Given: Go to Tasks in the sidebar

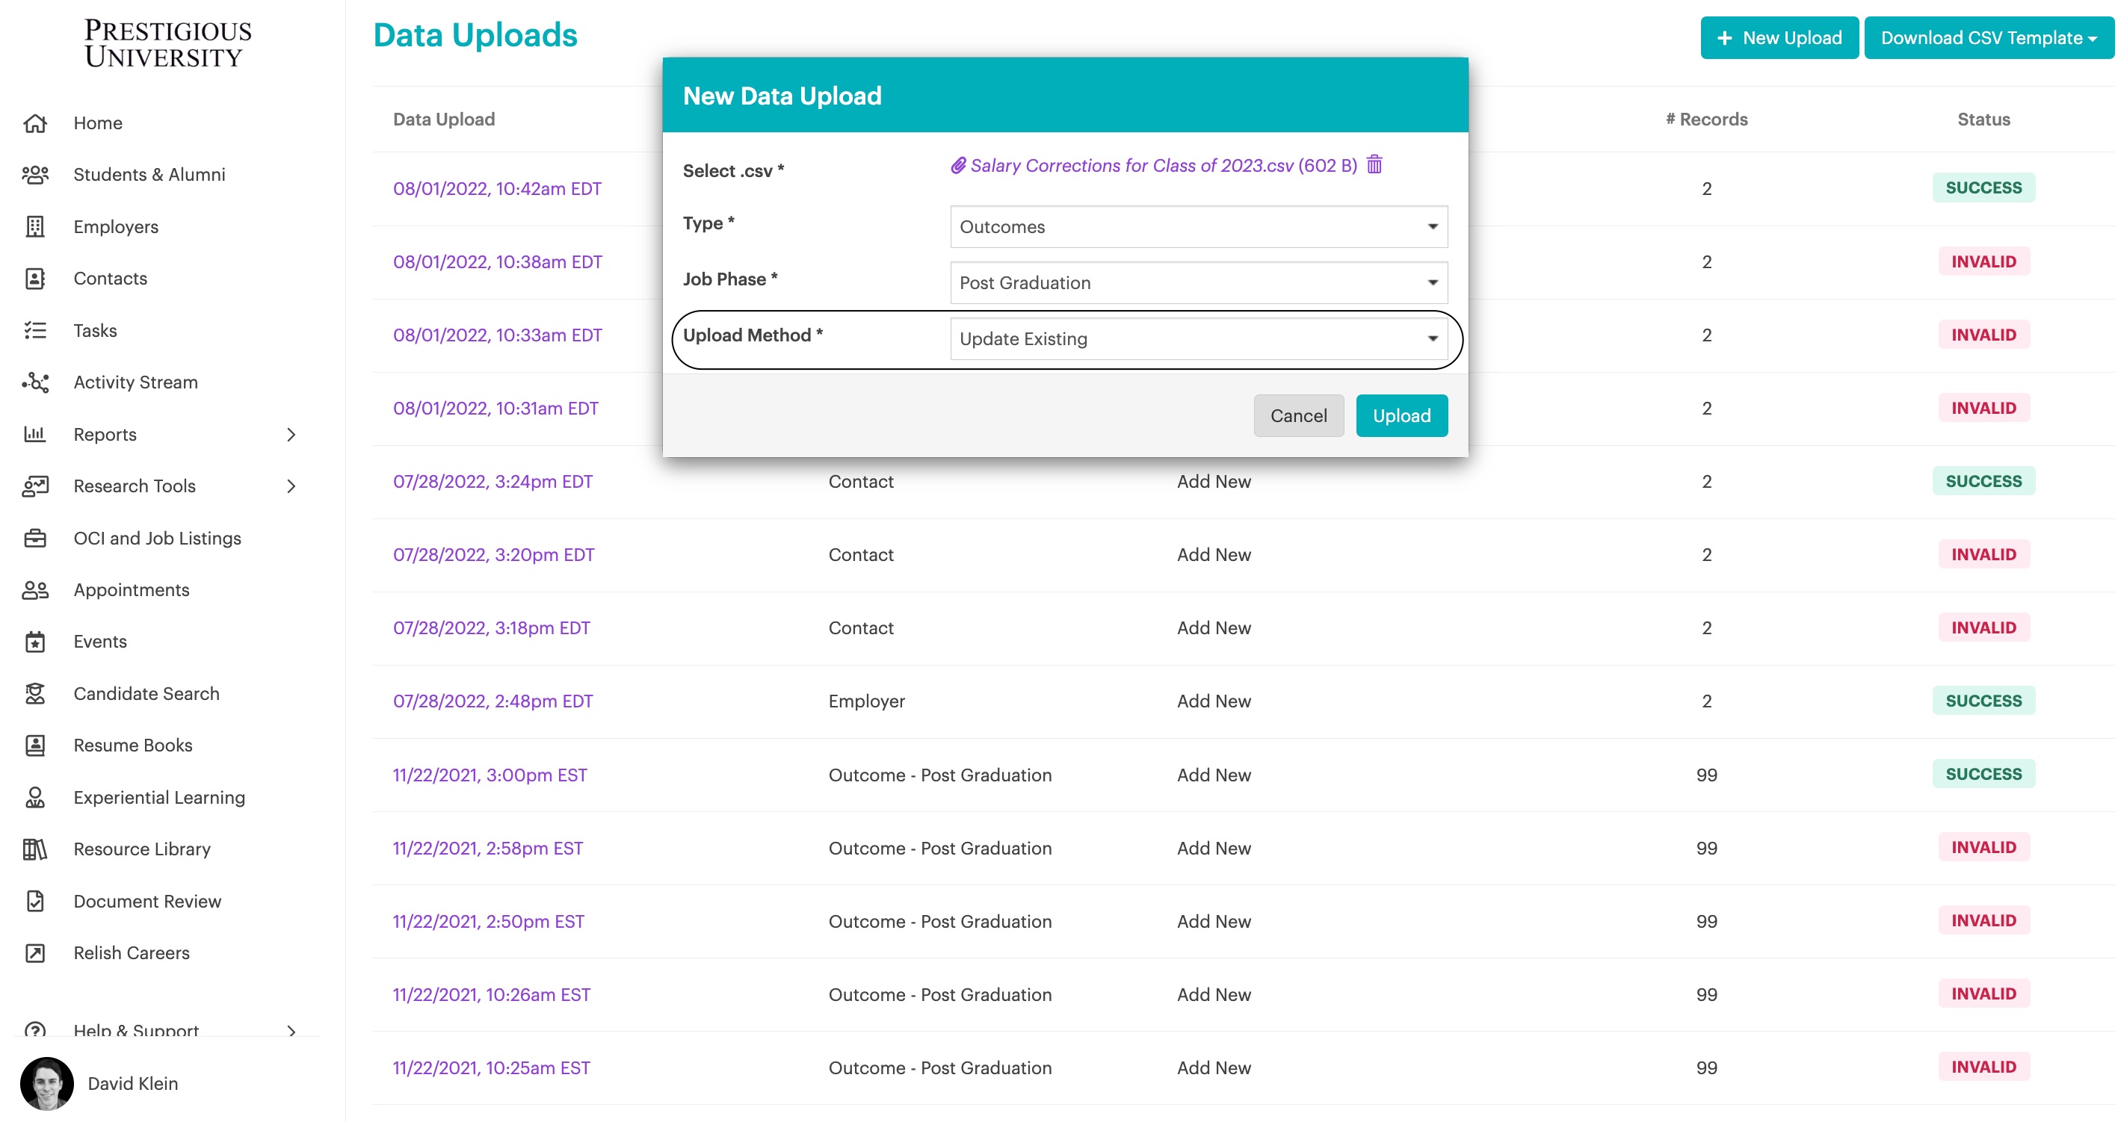Looking at the screenshot, I should [x=95, y=330].
